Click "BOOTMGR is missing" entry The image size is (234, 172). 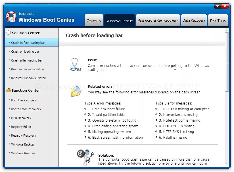click(177, 126)
